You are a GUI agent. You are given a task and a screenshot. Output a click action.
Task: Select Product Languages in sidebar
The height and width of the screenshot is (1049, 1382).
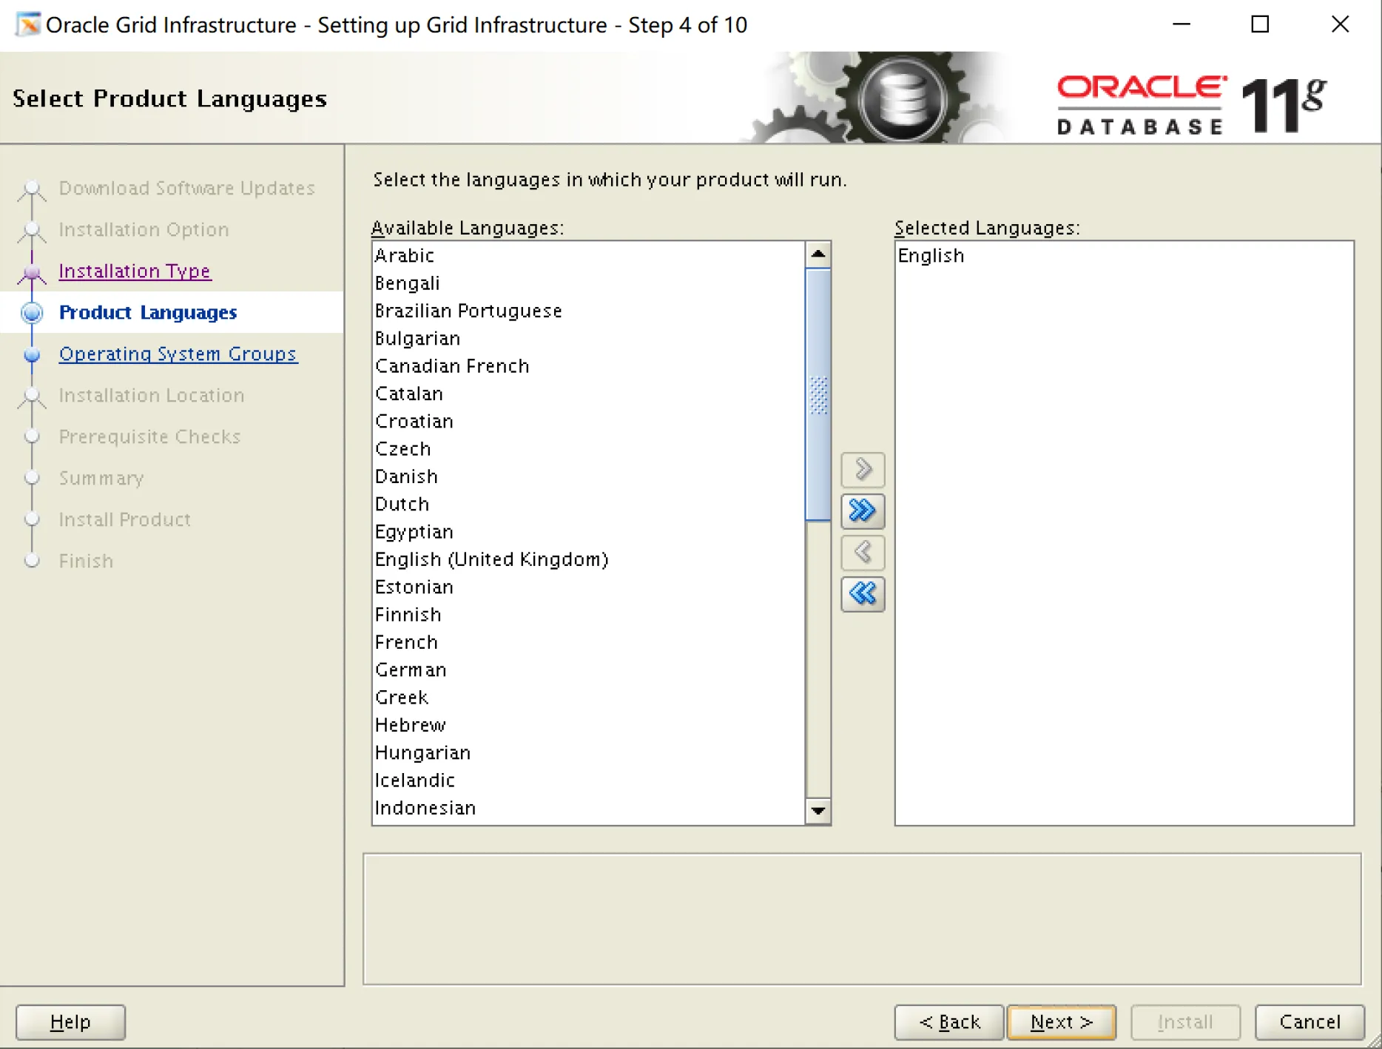[148, 312]
